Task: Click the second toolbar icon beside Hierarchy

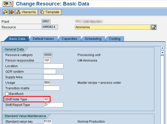Action: (11, 12)
